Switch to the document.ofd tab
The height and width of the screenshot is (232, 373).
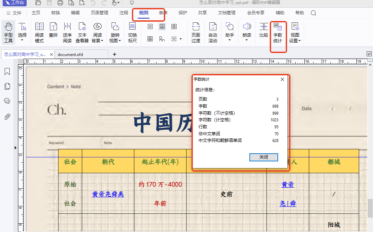point(70,54)
